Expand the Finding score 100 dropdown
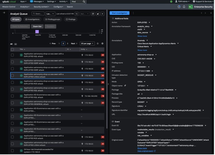 (144, 63)
